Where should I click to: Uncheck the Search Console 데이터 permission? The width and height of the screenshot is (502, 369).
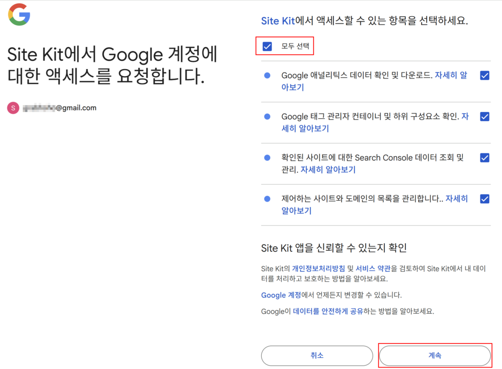485,158
